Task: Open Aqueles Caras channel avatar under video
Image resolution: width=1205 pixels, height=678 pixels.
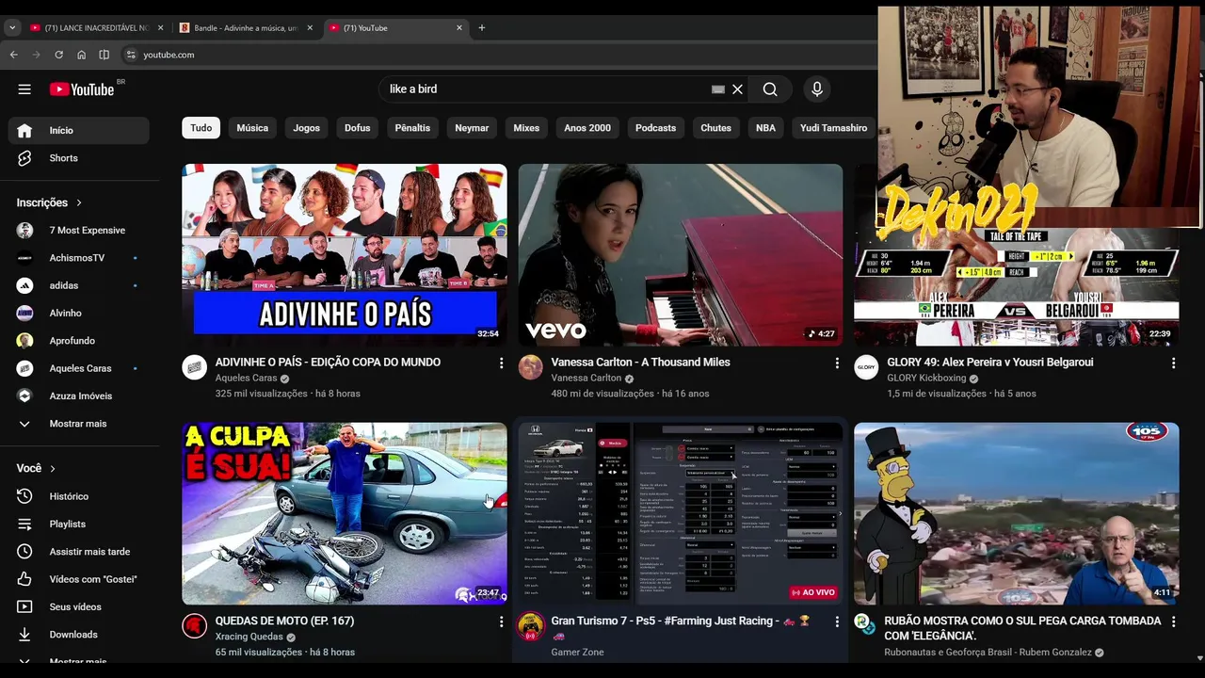Action: [195, 367]
